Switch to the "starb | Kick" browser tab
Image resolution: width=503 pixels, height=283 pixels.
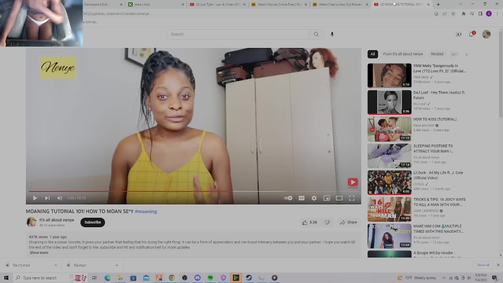click(155, 4)
